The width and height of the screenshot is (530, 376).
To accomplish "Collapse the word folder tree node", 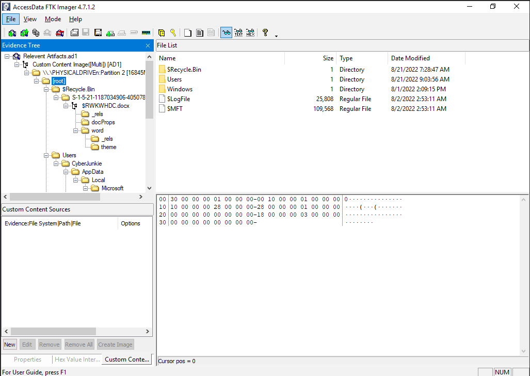I will click(76, 130).
